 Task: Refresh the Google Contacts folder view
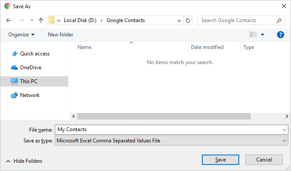click(188, 20)
